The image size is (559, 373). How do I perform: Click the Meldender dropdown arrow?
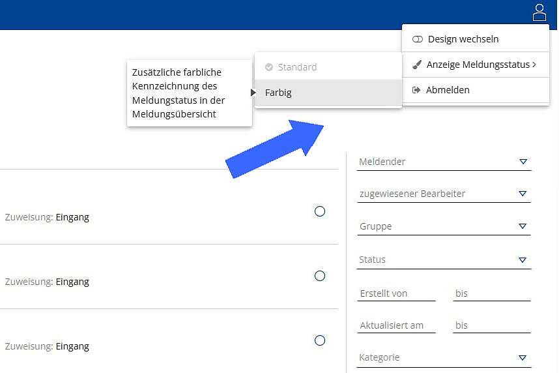(x=523, y=162)
